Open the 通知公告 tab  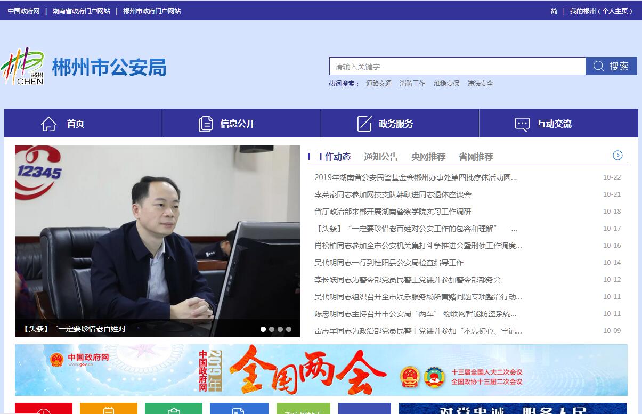(x=380, y=157)
